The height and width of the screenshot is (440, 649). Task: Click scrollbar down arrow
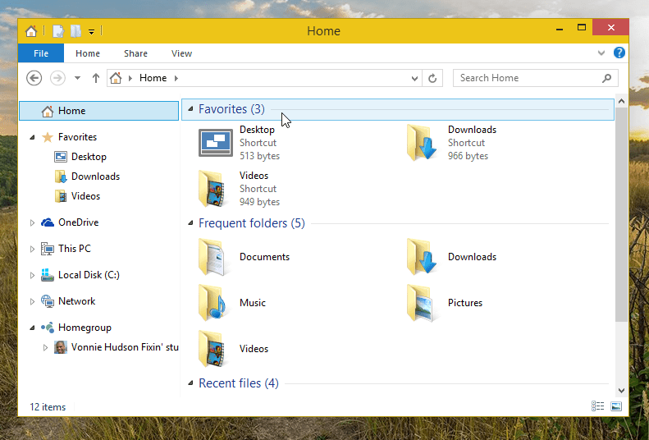coord(621,390)
